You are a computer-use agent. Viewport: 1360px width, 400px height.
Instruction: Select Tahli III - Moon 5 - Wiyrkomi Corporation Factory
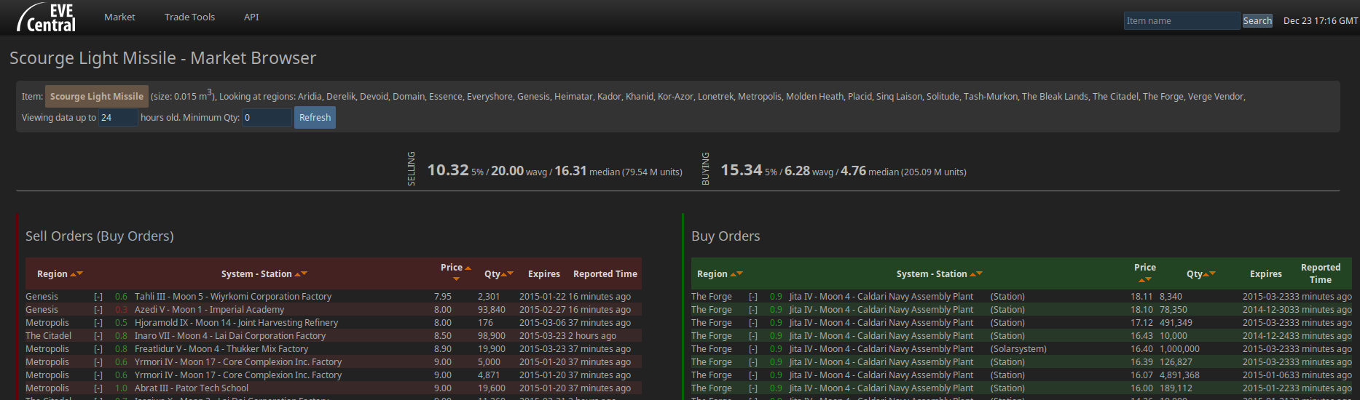click(x=233, y=297)
